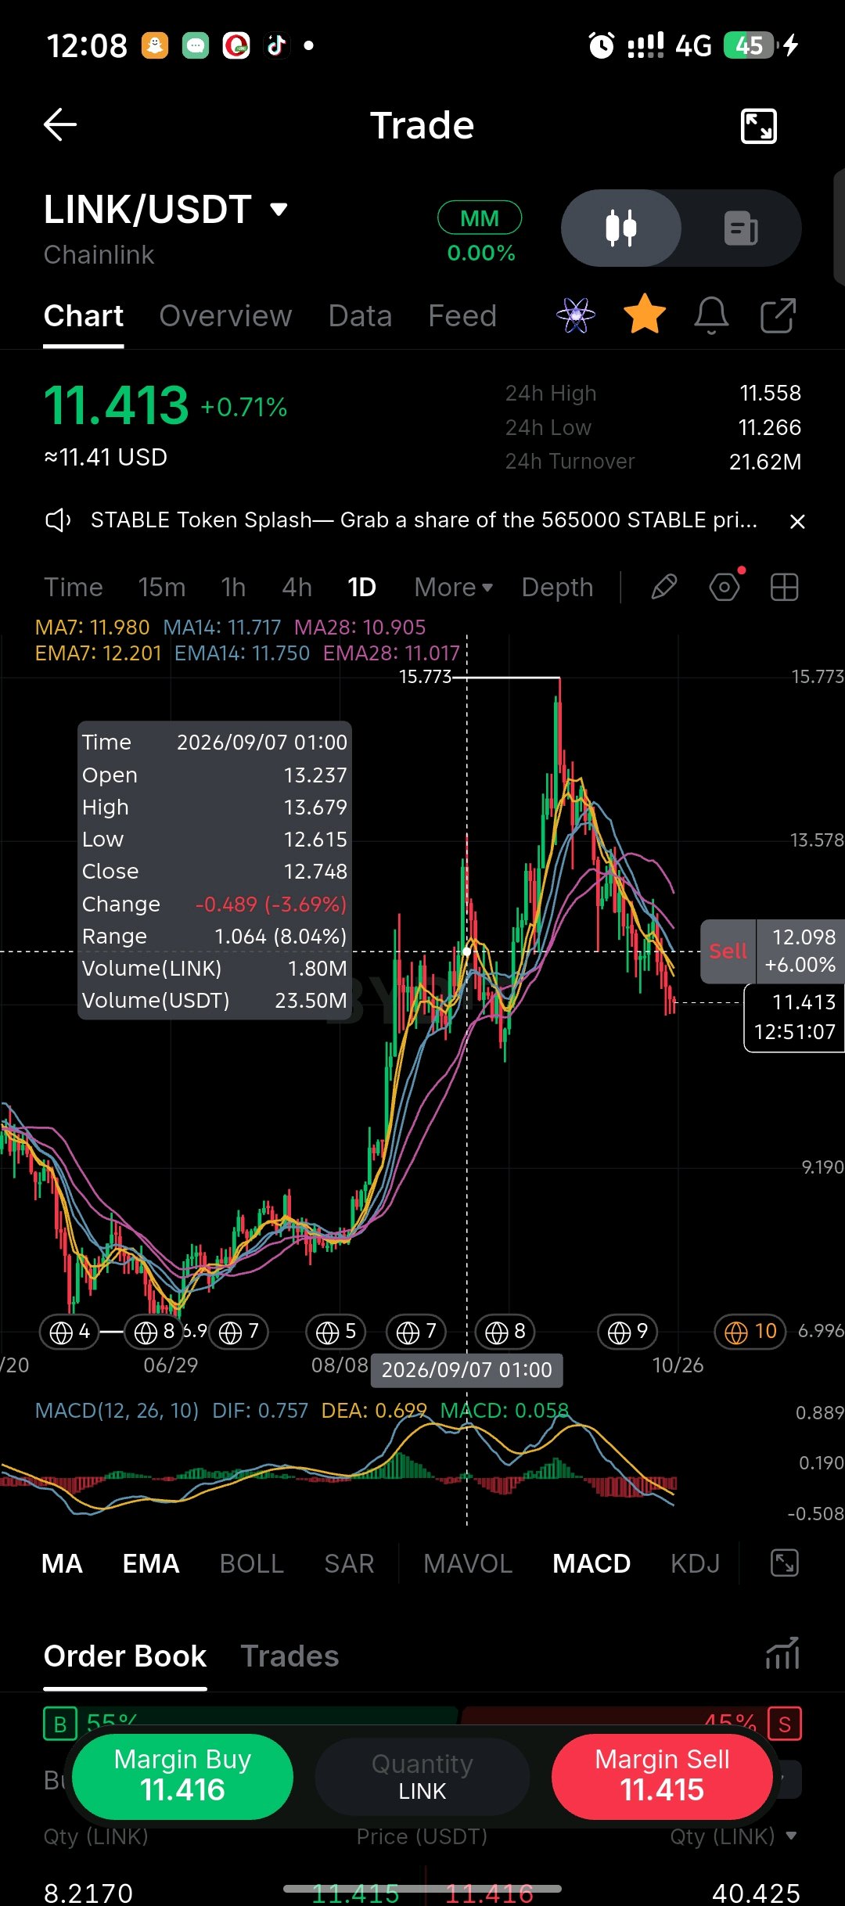Switch to candlestick chart view

(621, 228)
